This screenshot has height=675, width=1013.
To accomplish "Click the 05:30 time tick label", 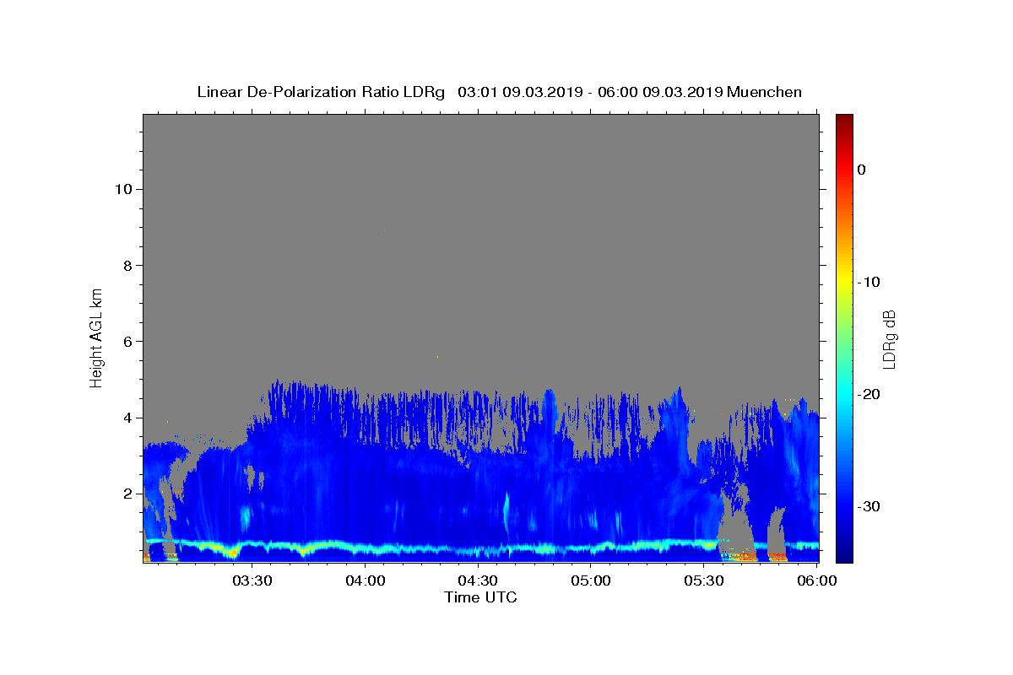I will point(704,581).
